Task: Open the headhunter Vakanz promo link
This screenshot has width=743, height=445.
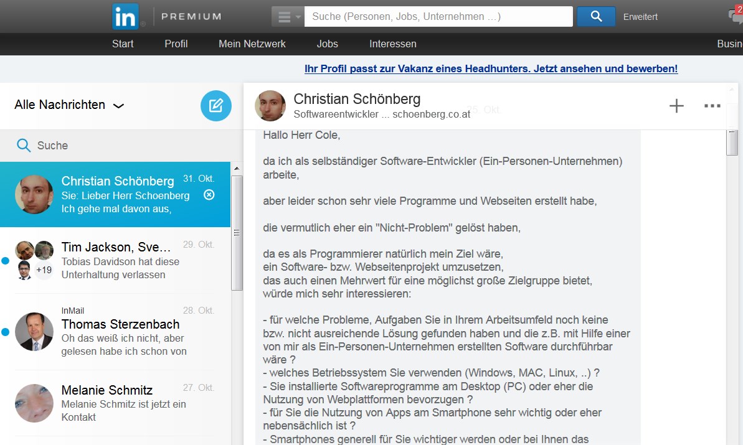Action: click(x=491, y=68)
